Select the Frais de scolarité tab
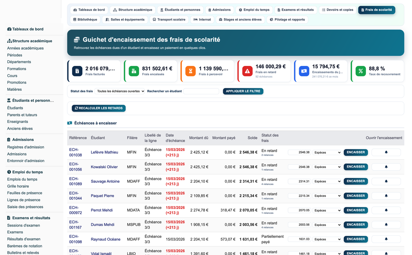Image resolution: width=412 pixels, height=255 pixels. point(377,10)
